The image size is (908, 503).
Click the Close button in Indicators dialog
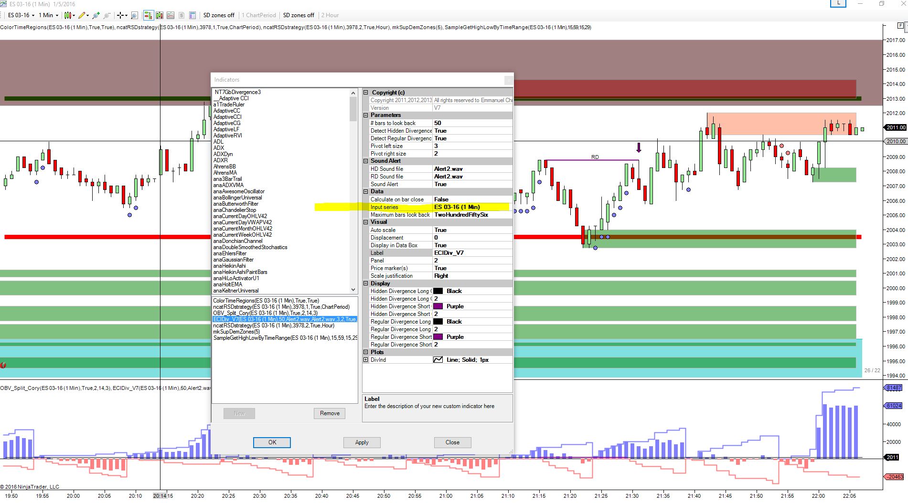click(452, 442)
